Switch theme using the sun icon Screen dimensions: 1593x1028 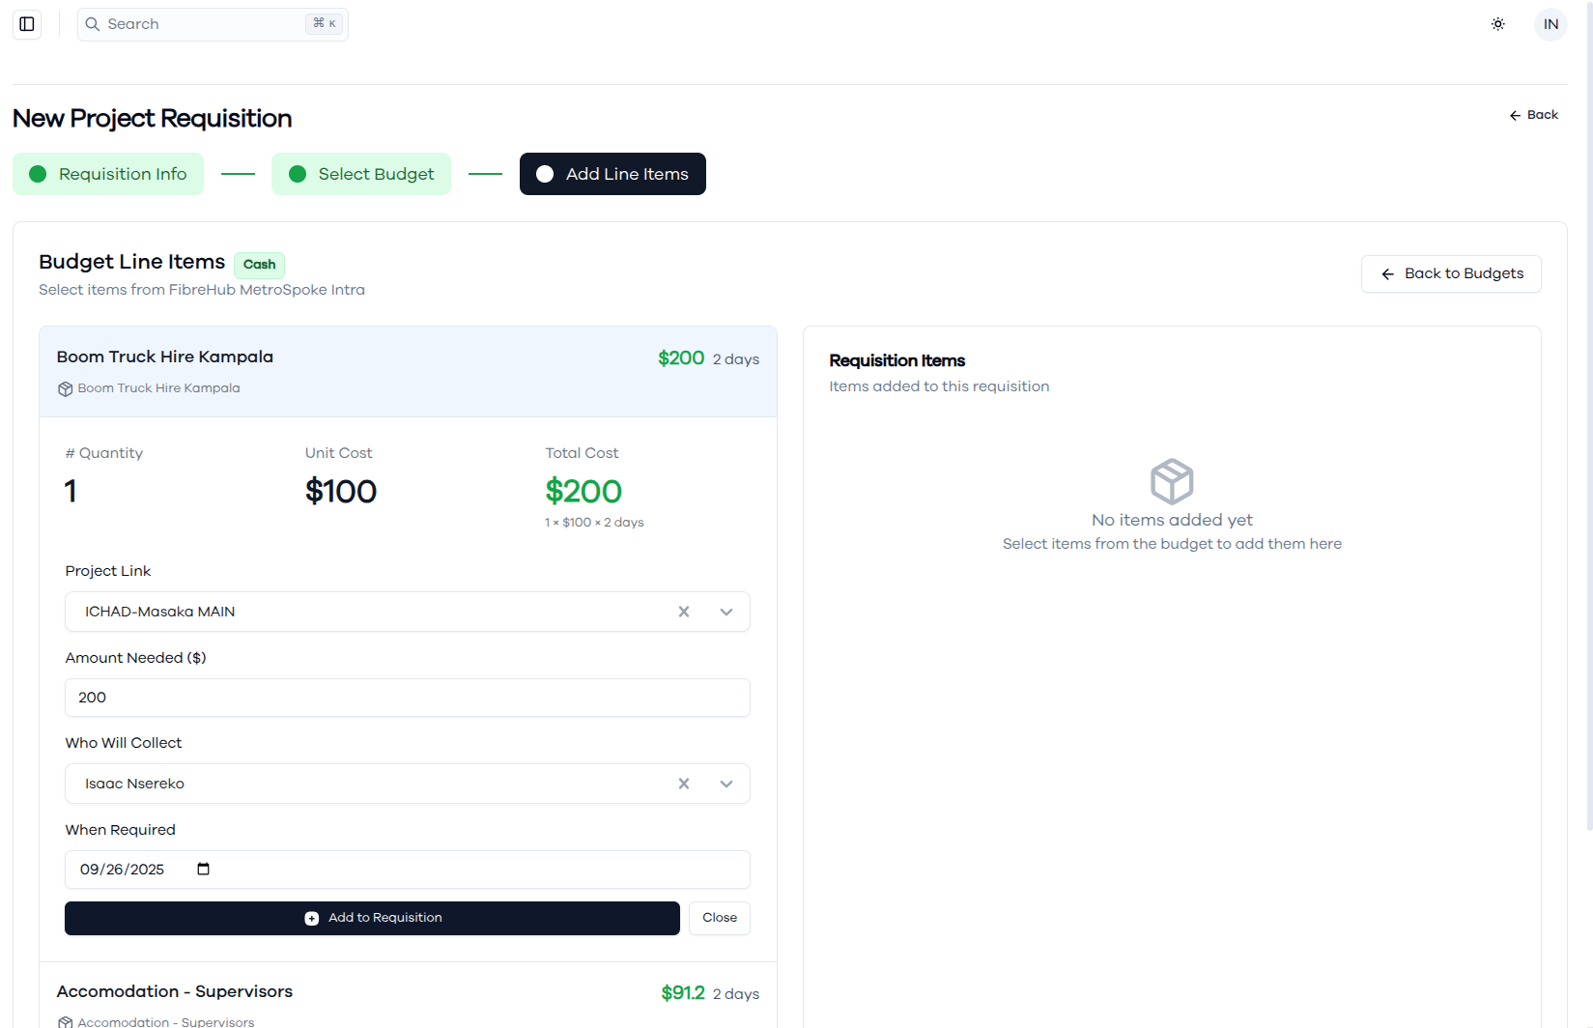[x=1498, y=24]
